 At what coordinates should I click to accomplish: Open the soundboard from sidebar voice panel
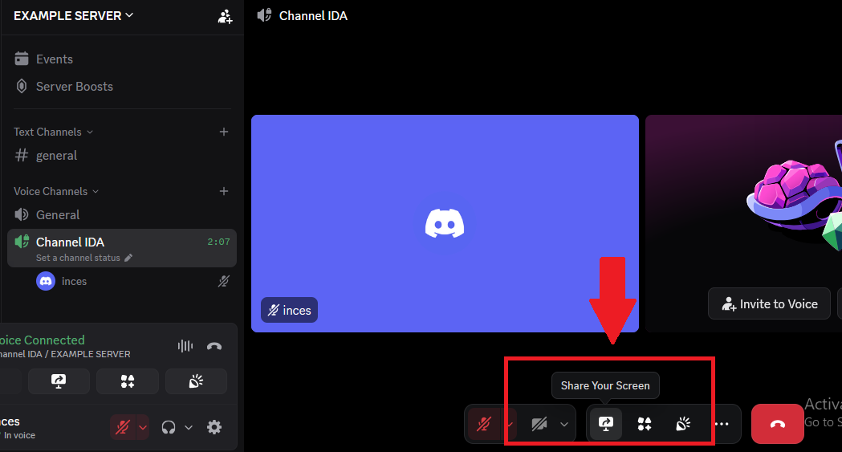pos(196,381)
